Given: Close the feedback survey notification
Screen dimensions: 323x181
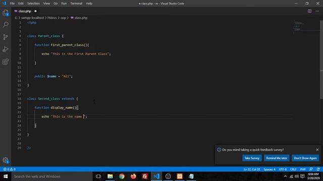Looking at the screenshot, I should click(x=317, y=150).
